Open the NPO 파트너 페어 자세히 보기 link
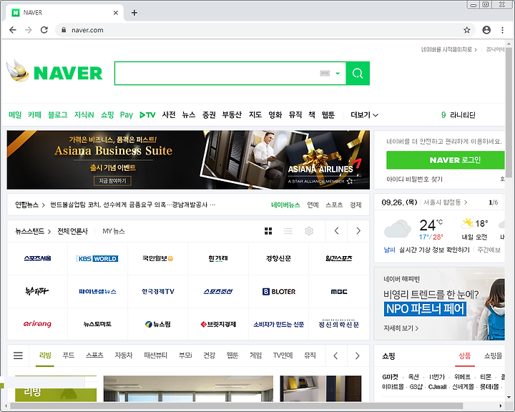The width and height of the screenshot is (515, 412). click(401, 328)
